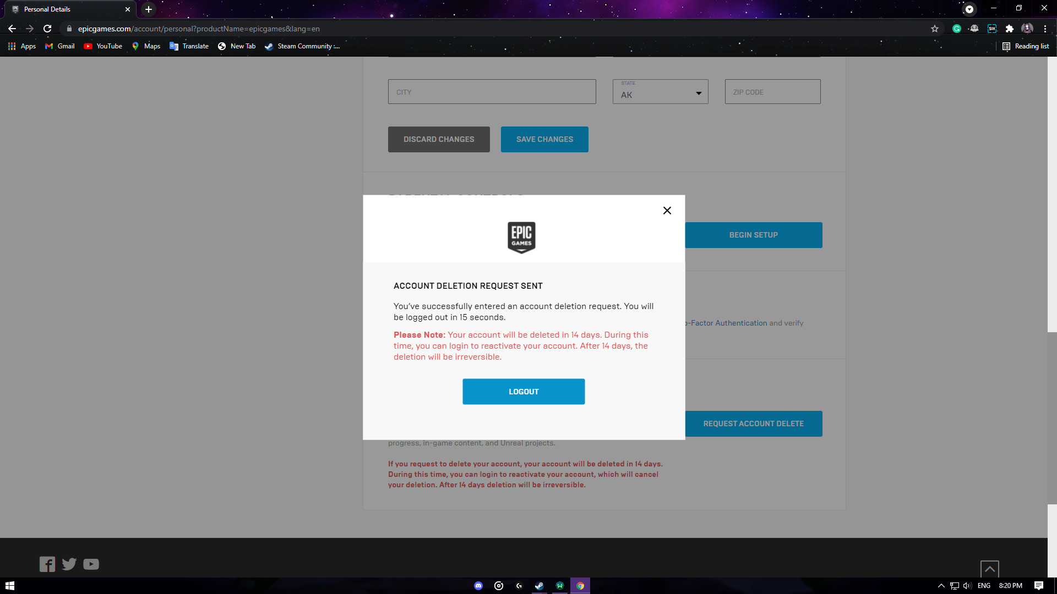Viewport: 1057px width, 594px height.
Task: Close the account deletion dialog
Action: (x=667, y=211)
